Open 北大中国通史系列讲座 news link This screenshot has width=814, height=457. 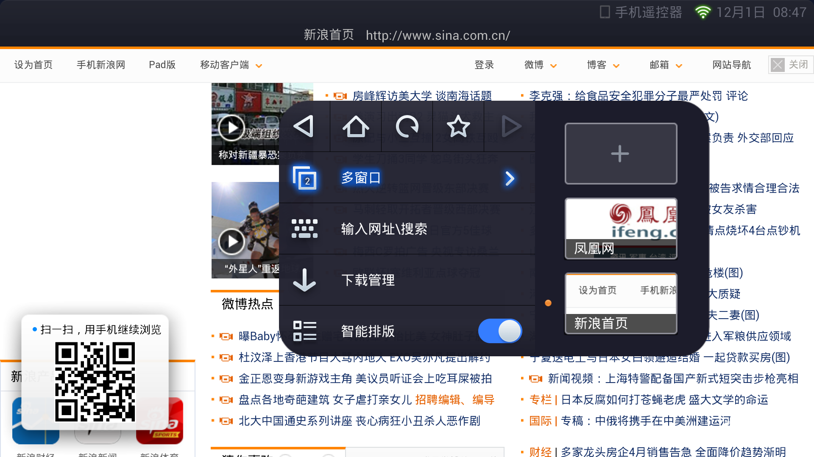(x=360, y=421)
